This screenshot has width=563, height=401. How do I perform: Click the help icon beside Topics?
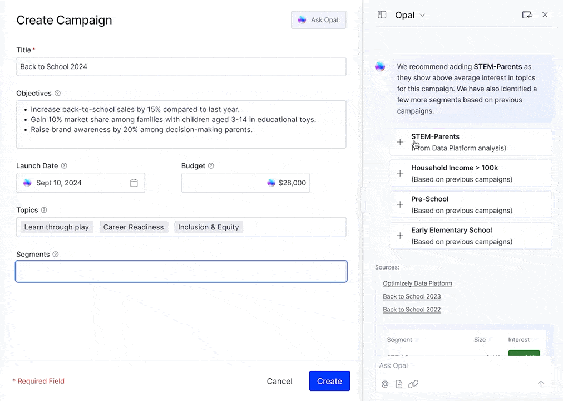44,211
